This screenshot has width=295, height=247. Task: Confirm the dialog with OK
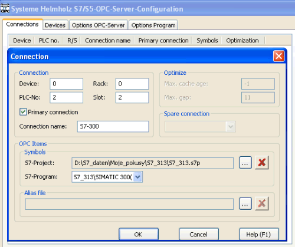coord(139,234)
